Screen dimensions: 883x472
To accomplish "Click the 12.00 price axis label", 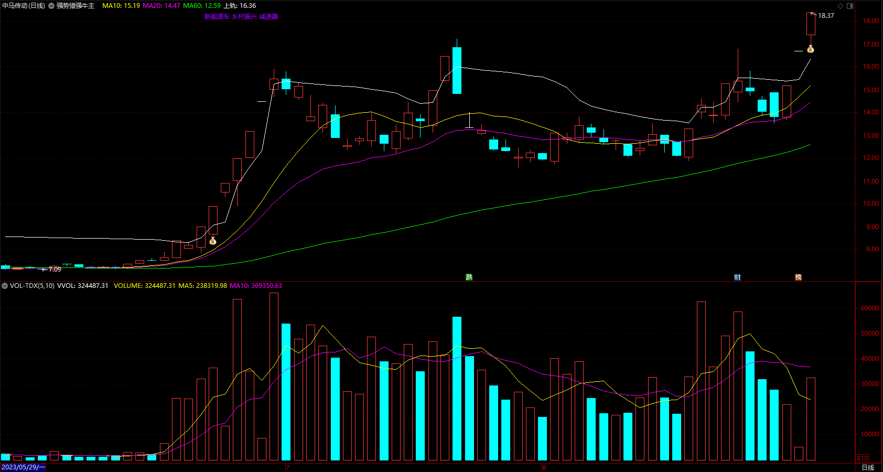I will [871, 158].
